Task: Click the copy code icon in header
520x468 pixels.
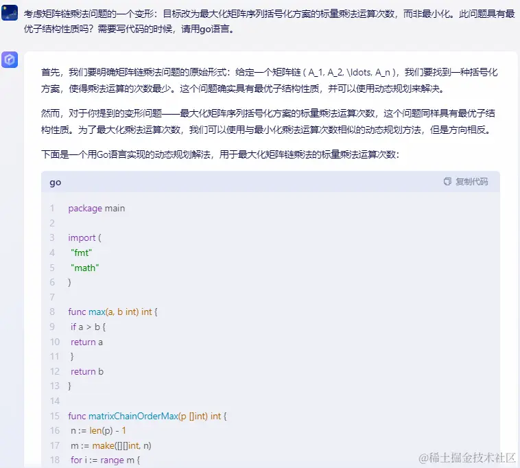Action: tap(448, 181)
